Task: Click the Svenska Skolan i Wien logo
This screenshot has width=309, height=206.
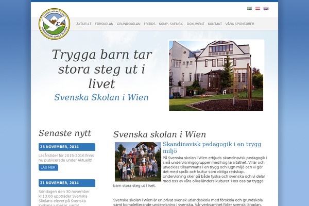Action: [55, 24]
